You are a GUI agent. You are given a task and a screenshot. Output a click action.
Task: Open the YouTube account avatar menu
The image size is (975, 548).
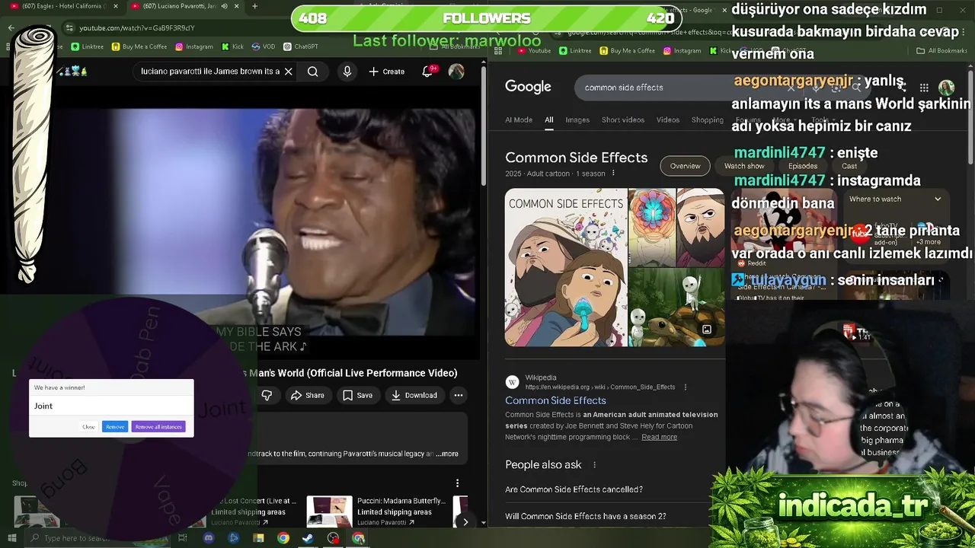[x=456, y=72]
